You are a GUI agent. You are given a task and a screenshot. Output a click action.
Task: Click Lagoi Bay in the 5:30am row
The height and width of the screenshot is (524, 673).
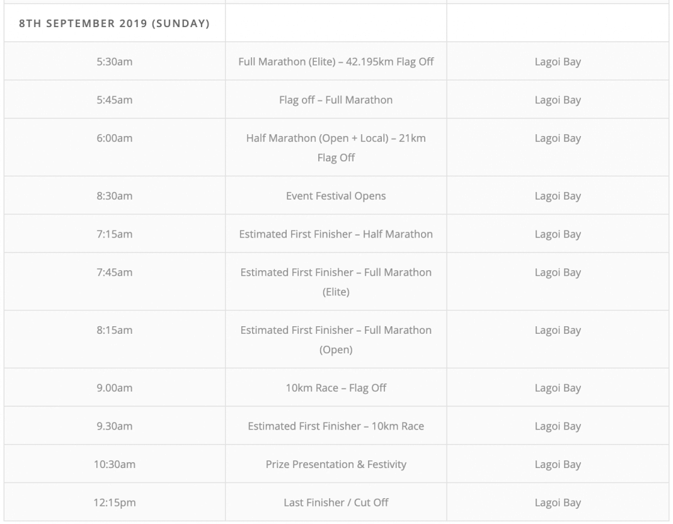pos(558,62)
